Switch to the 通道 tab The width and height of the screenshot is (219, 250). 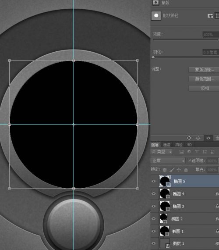(x=167, y=145)
